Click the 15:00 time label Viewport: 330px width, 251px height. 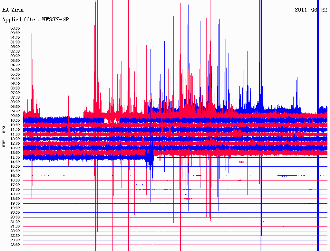(15, 167)
